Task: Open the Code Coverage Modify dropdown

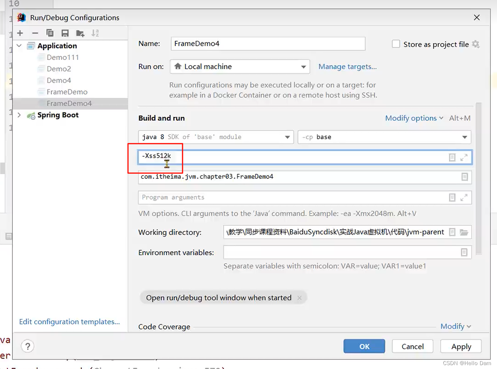Action: (456, 326)
